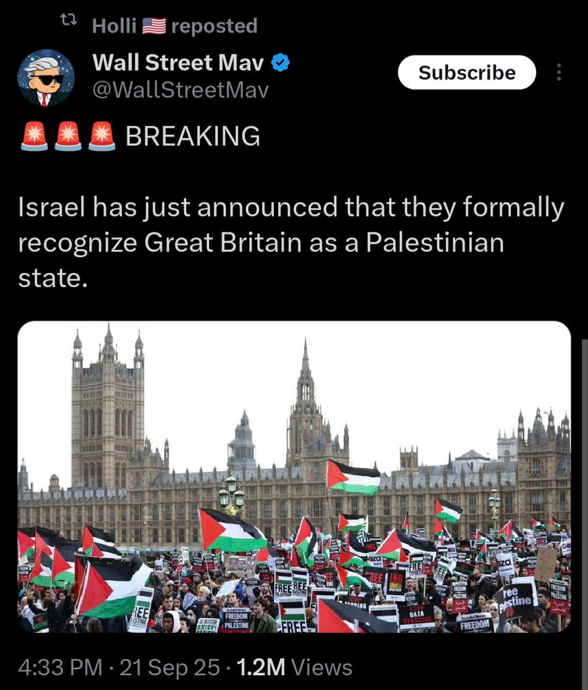Click the first red siren emoji

(34, 137)
